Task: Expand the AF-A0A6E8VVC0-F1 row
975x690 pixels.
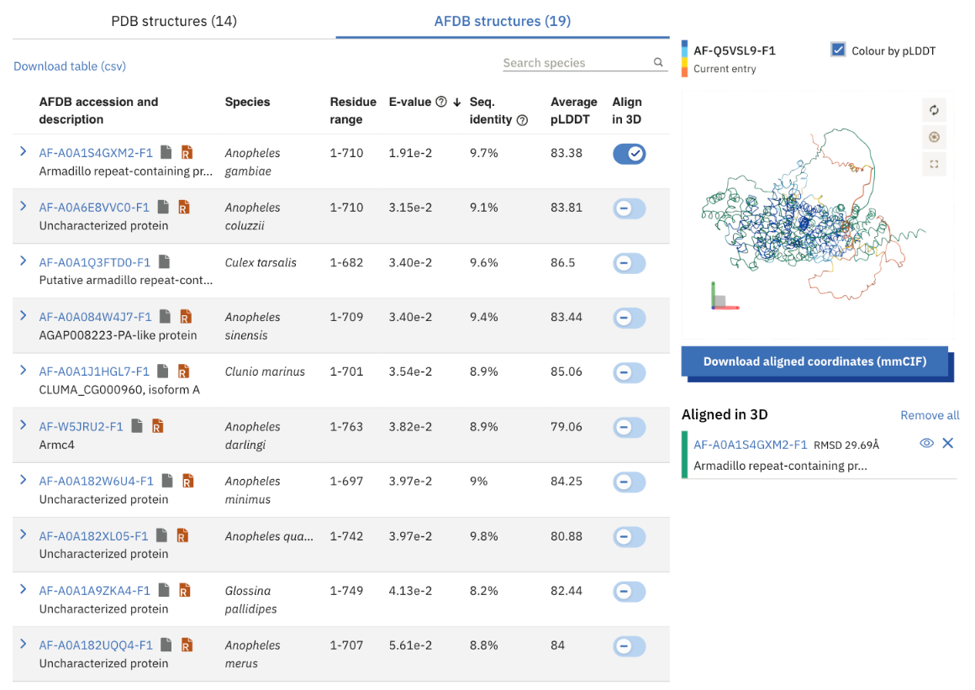Action: (x=23, y=206)
